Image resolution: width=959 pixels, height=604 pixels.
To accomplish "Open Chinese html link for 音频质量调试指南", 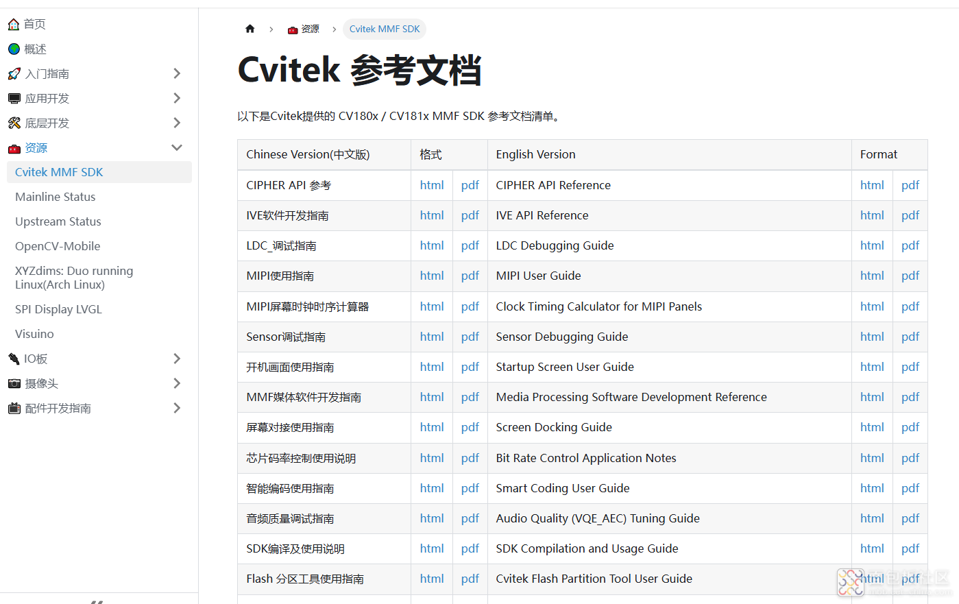I will 432,518.
